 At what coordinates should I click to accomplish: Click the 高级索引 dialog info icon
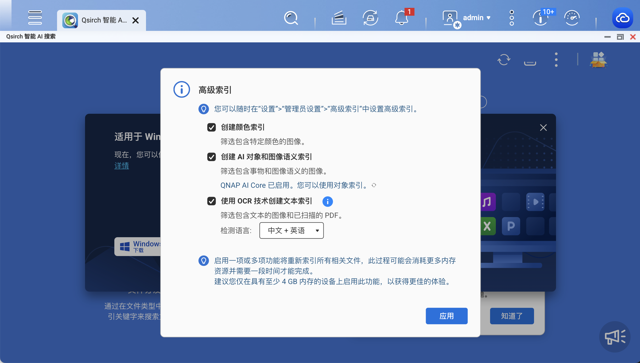click(182, 89)
